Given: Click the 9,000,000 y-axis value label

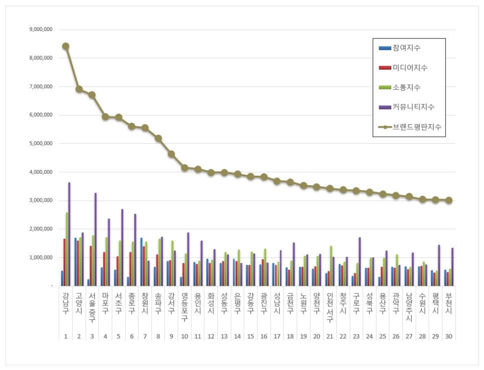Looking at the screenshot, I should coord(41,30).
